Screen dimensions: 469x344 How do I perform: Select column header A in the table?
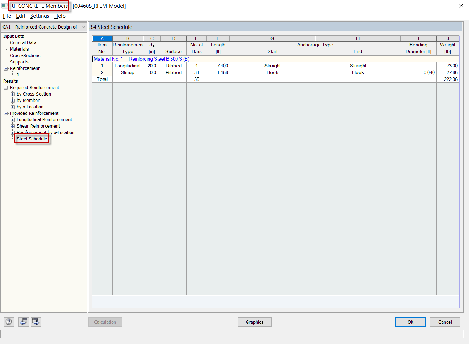point(102,38)
